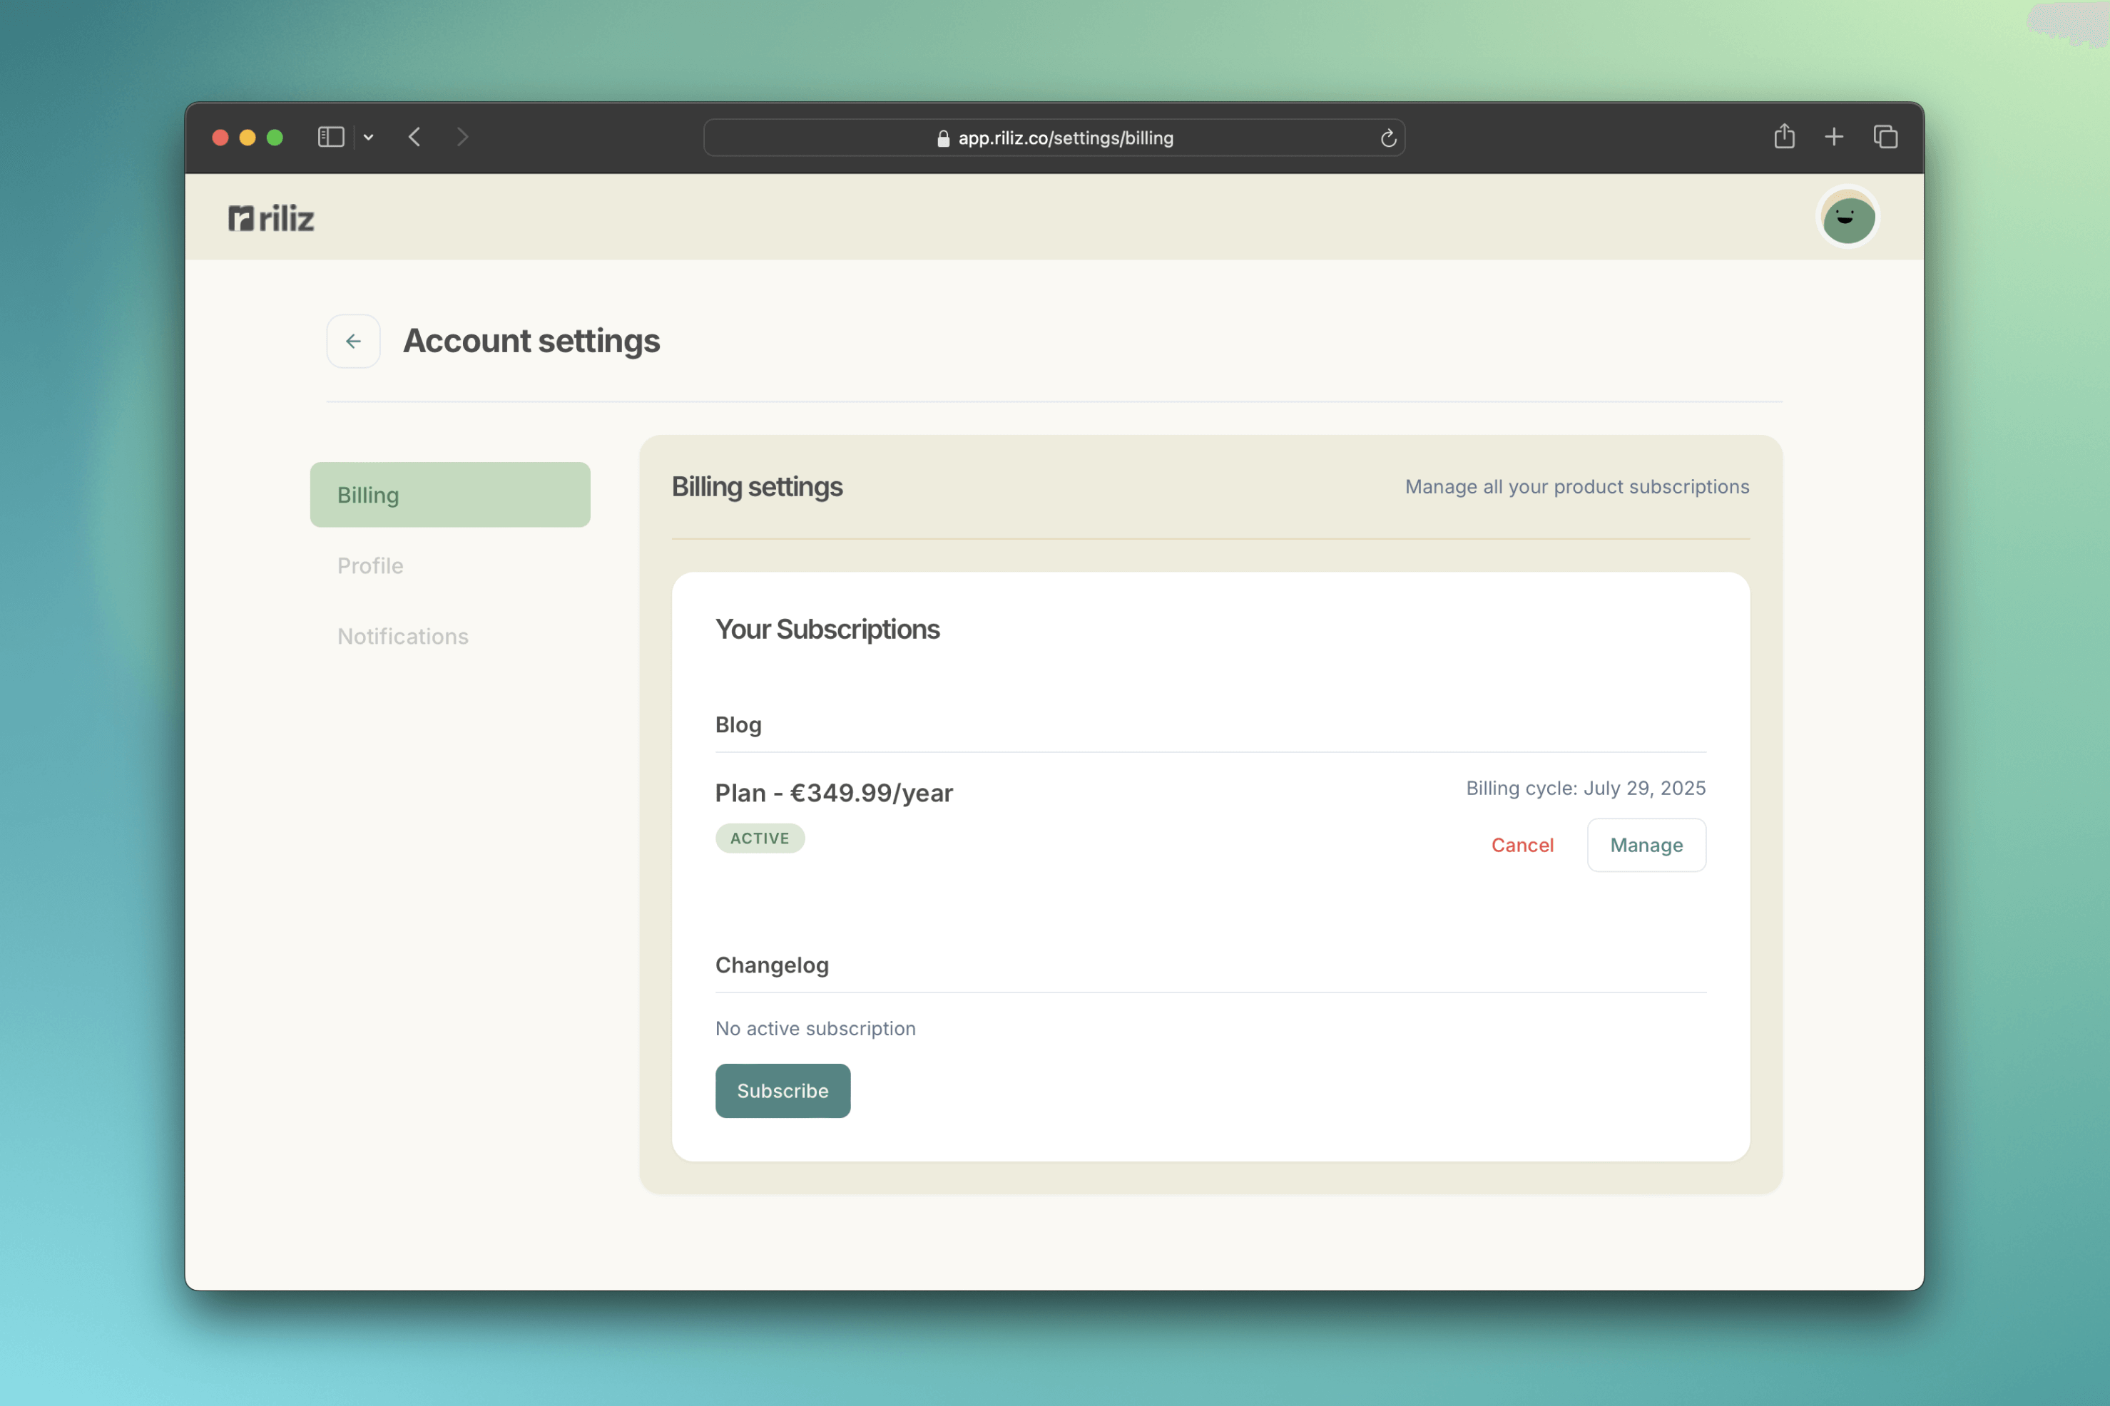Click the back arrow next to Account settings
The image size is (2110, 1406).
[x=354, y=341]
